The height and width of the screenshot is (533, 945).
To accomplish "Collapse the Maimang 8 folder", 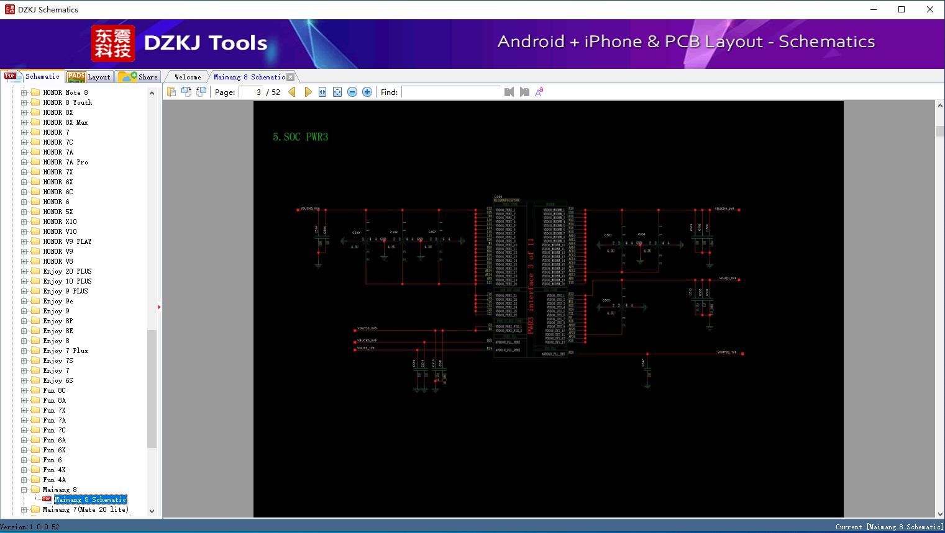I will (24, 490).
